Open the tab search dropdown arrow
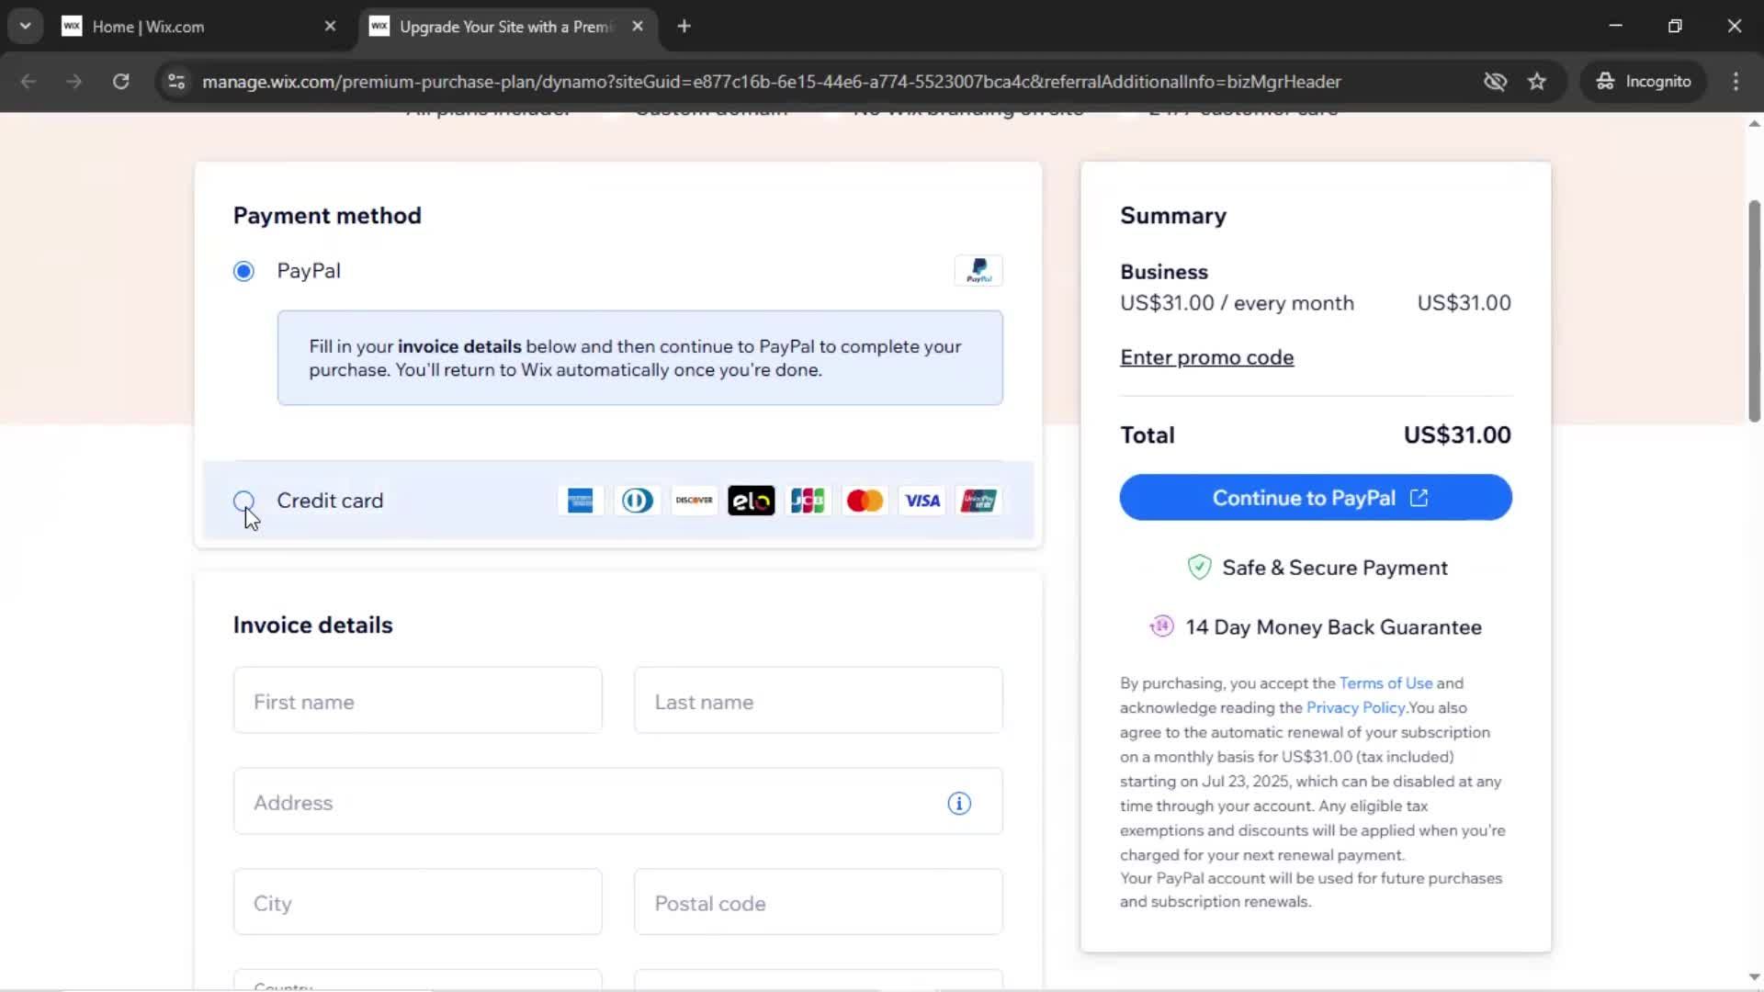Viewport: 1764px width, 992px height. [x=26, y=27]
